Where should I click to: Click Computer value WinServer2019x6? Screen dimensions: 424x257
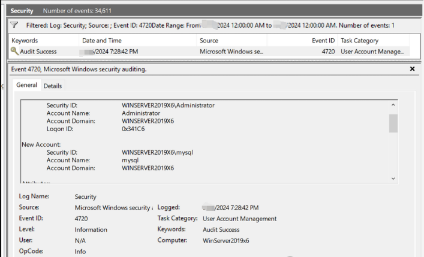click(x=225, y=240)
